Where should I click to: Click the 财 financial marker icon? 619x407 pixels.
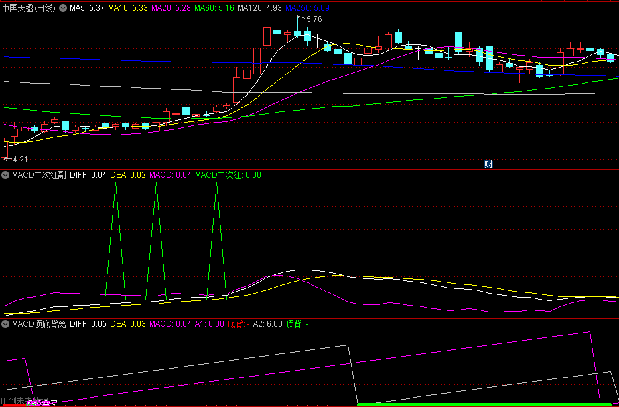pos(488,164)
